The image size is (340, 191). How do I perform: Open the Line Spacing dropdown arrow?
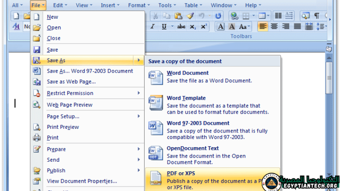pos(326,27)
